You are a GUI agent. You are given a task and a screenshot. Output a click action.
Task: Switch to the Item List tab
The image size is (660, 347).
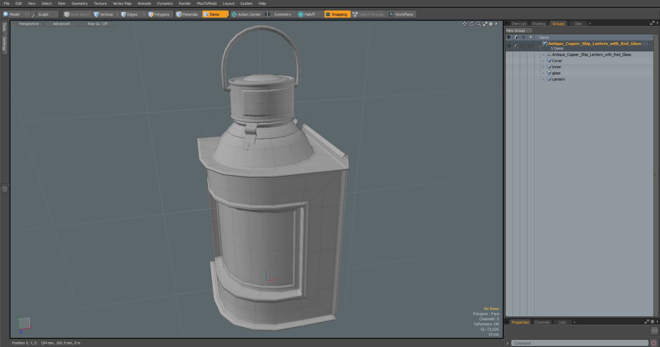518,24
